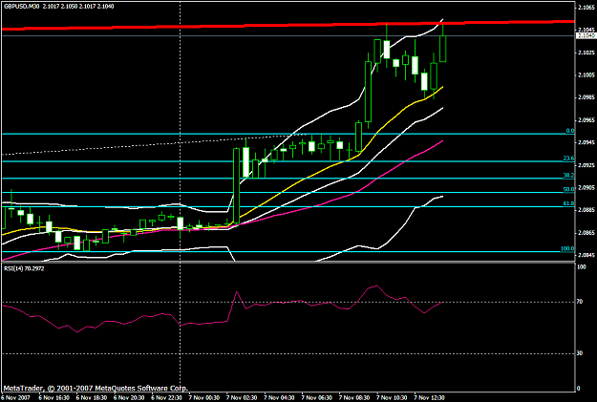Screen dimensions: 597x402
Task: Click the 7 Nov 02:30 time label
Action: pyautogui.click(x=242, y=398)
